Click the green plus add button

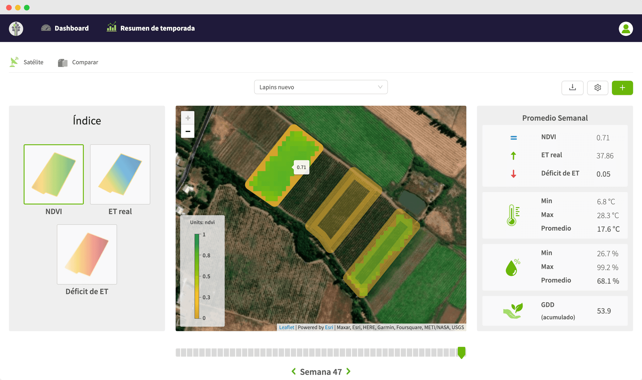pos(622,87)
